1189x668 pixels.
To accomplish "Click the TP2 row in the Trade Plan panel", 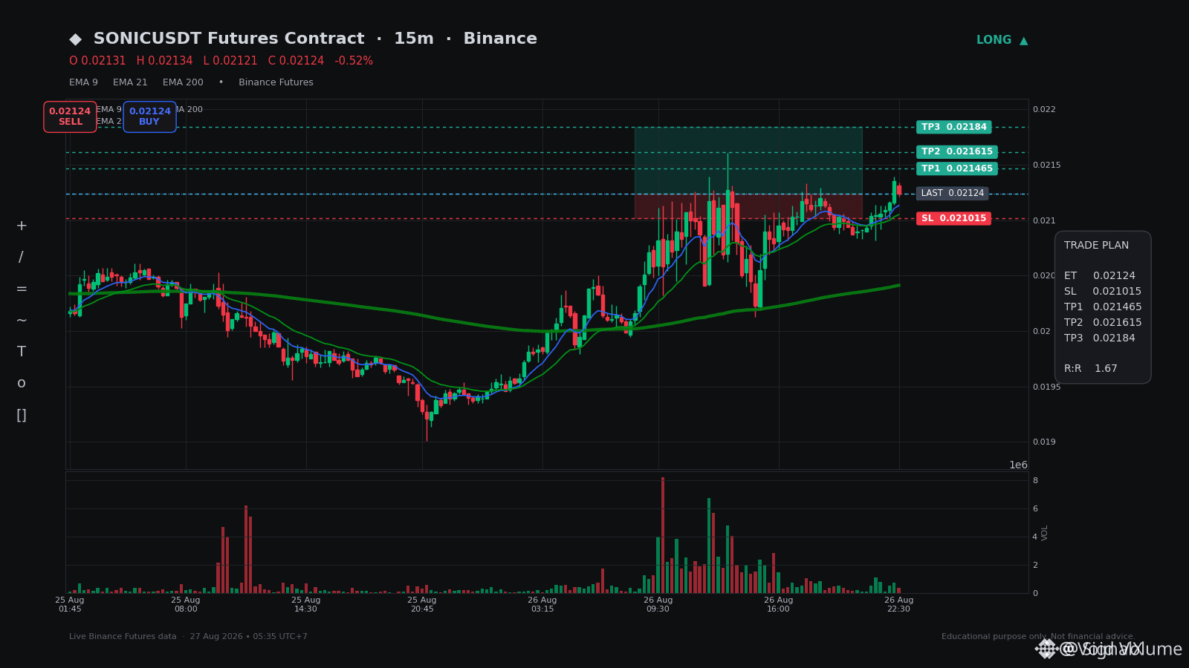I will pyautogui.click(x=1103, y=323).
